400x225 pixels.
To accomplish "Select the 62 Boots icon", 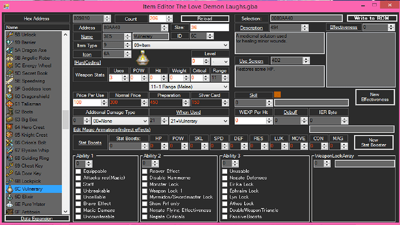I will point(10,112).
